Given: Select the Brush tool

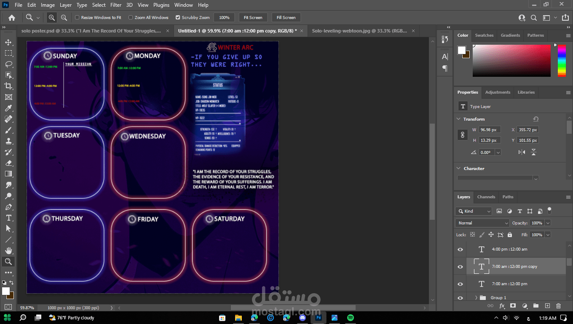Looking at the screenshot, I should [x=8, y=130].
